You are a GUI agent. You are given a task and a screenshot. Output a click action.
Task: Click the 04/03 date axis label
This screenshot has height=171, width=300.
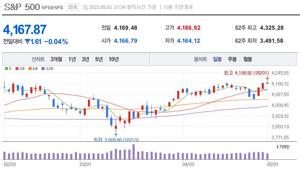(x=188, y=164)
